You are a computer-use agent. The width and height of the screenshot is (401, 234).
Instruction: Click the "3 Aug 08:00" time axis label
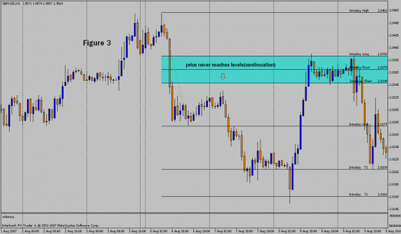point(116,231)
